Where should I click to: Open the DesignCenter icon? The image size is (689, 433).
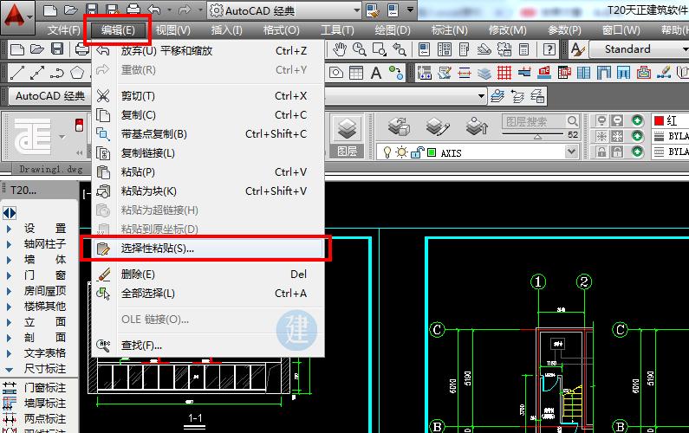pyautogui.click(x=445, y=49)
